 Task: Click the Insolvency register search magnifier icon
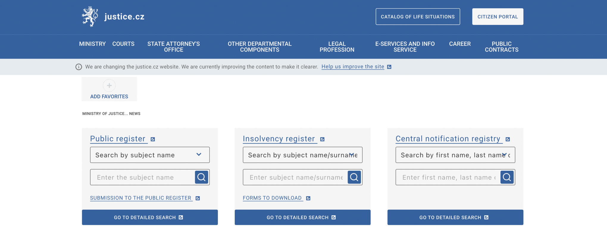[354, 177]
